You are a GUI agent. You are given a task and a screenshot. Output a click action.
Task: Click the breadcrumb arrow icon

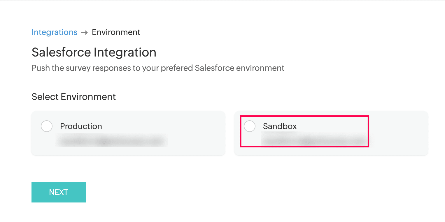tap(84, 33)
